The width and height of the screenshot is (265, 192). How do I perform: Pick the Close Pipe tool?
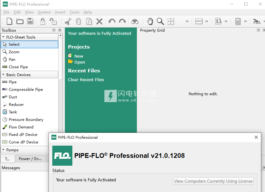[29, 67]
